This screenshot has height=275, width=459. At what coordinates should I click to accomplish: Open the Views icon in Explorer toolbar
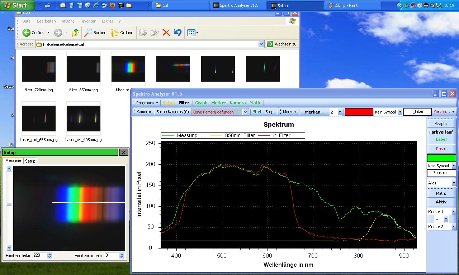[191, 33]
